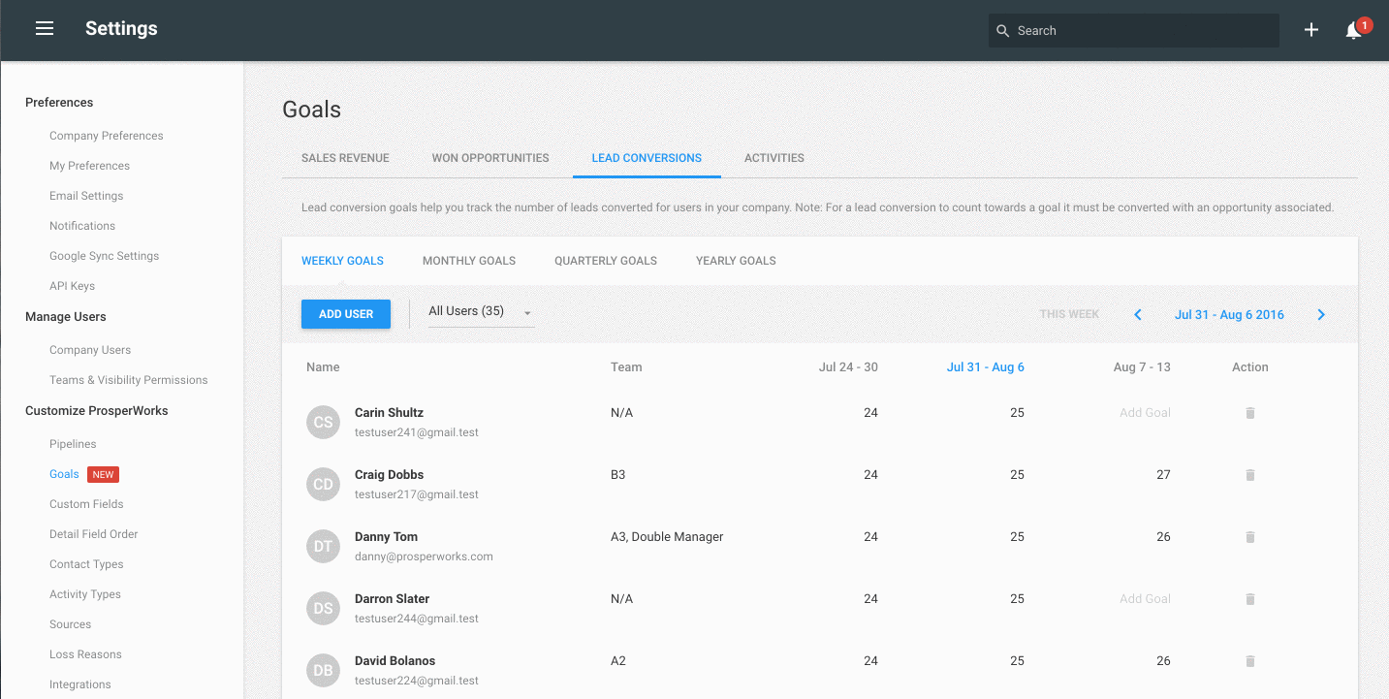Click THIS WEEK button

pos(1069,314)
